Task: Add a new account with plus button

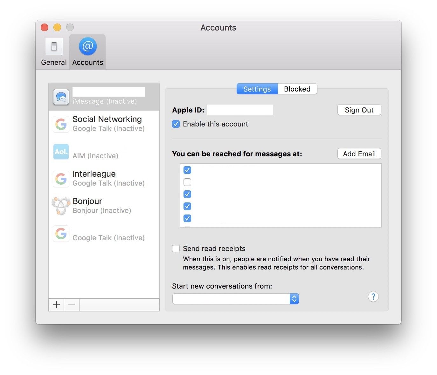Action: (x=56, y=305)
